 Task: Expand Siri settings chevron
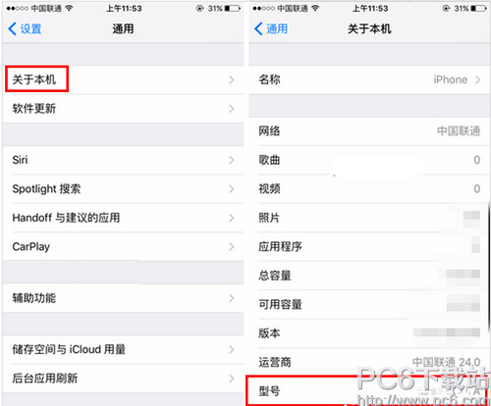[232, 160]
